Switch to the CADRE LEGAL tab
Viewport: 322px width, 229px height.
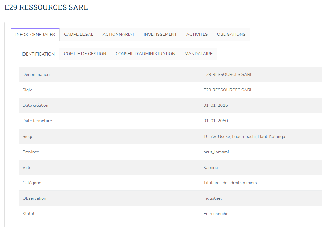point(79,34)
